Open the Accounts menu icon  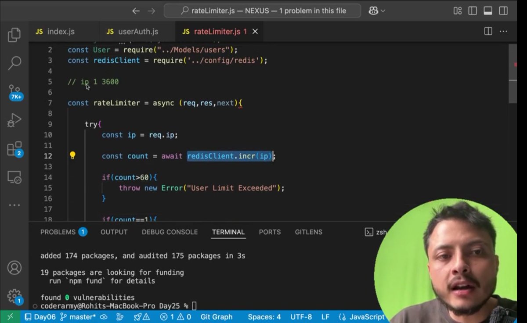14,267
